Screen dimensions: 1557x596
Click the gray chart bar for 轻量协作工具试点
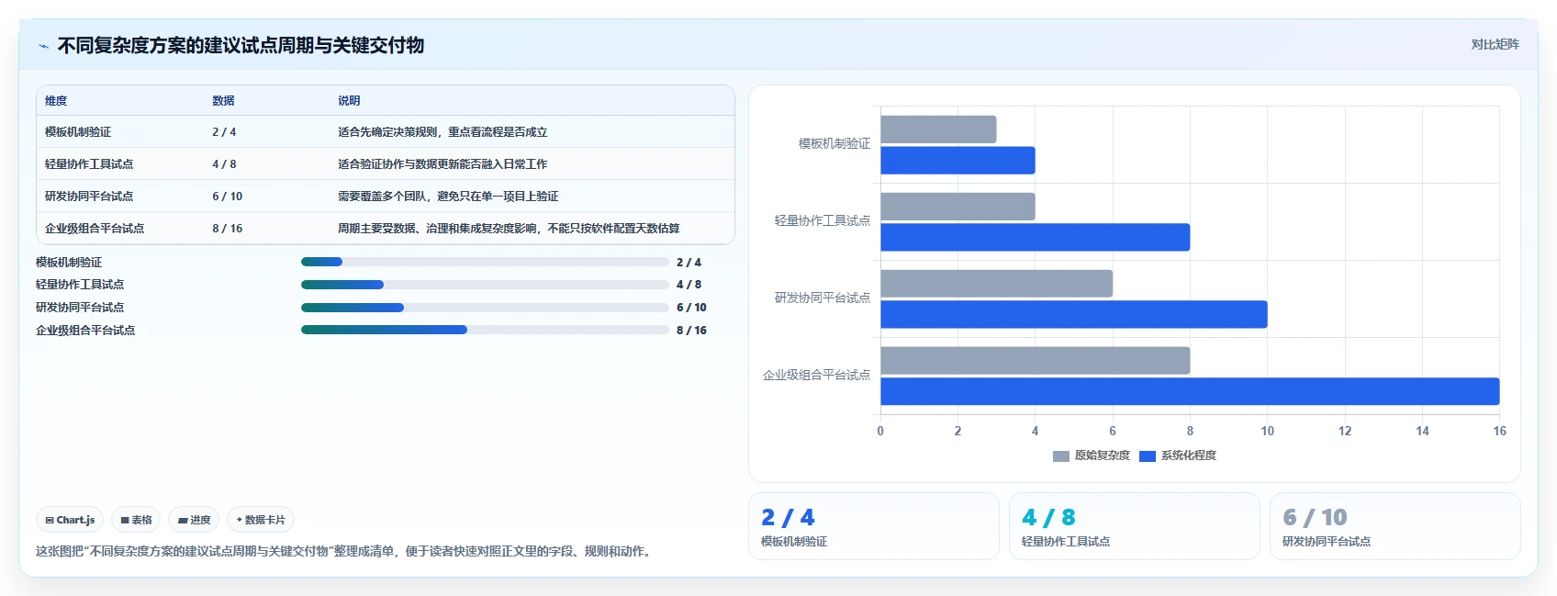point(958,207)
